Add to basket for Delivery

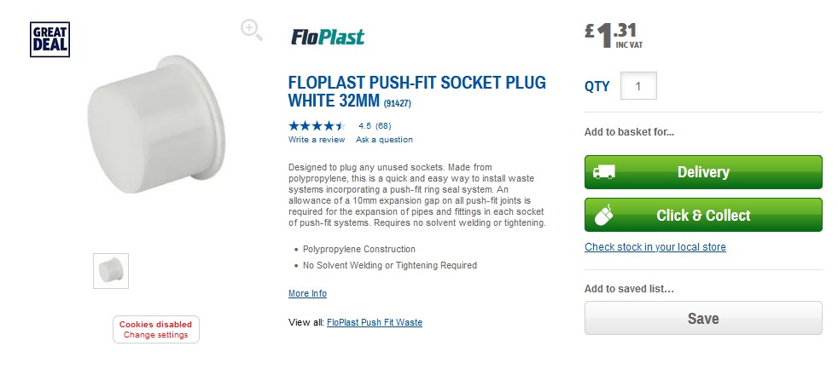coord(702,172)
